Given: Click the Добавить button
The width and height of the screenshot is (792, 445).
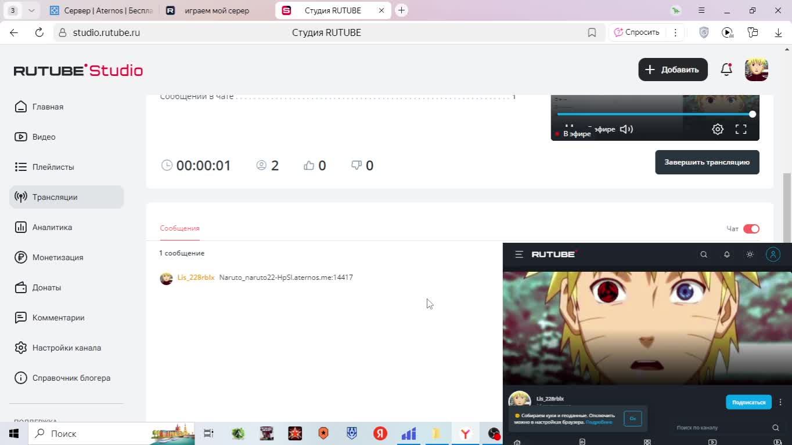Looking at the screenshot, I should point(673,70).
